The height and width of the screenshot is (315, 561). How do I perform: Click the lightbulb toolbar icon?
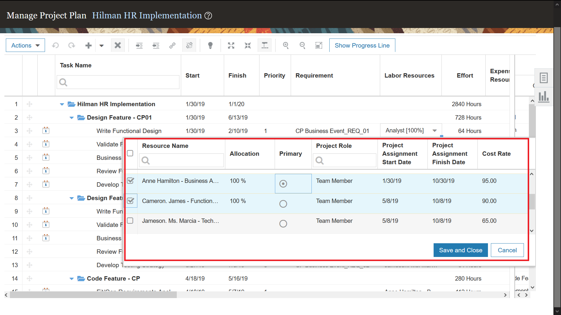pos(210,45)
